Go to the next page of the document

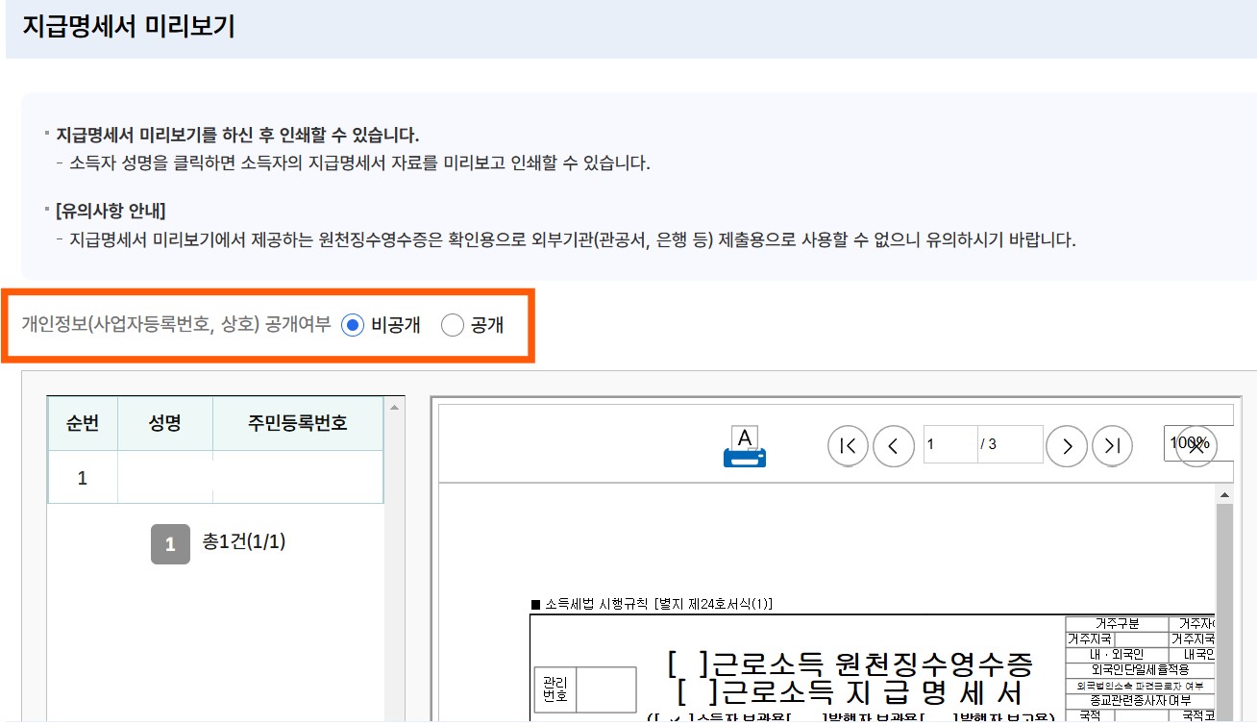[x=1067, y=445]
